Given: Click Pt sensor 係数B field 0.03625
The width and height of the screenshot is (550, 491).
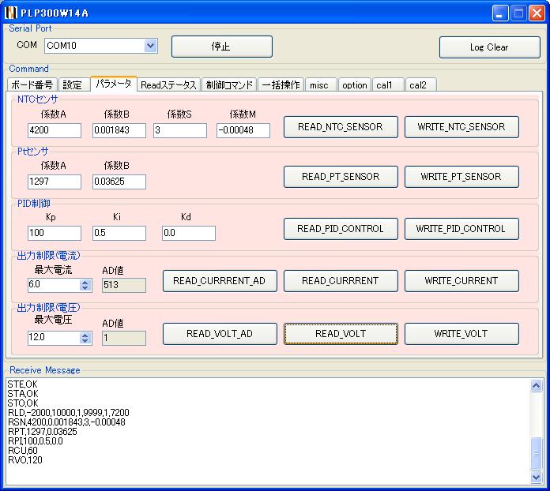Looking at the screenshot, I should (119, 182).
